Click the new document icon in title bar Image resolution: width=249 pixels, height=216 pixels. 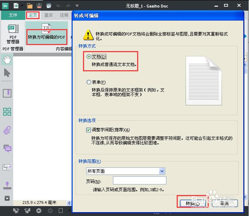coord(16,6)
